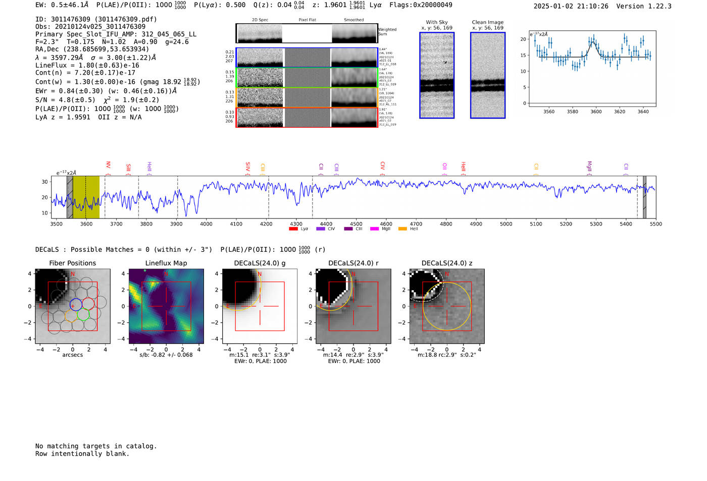Image resolution: width=707 pixels, height=481 pixels.
Task: Click the red Lyα legend swatch
Action: click(293, 229)
